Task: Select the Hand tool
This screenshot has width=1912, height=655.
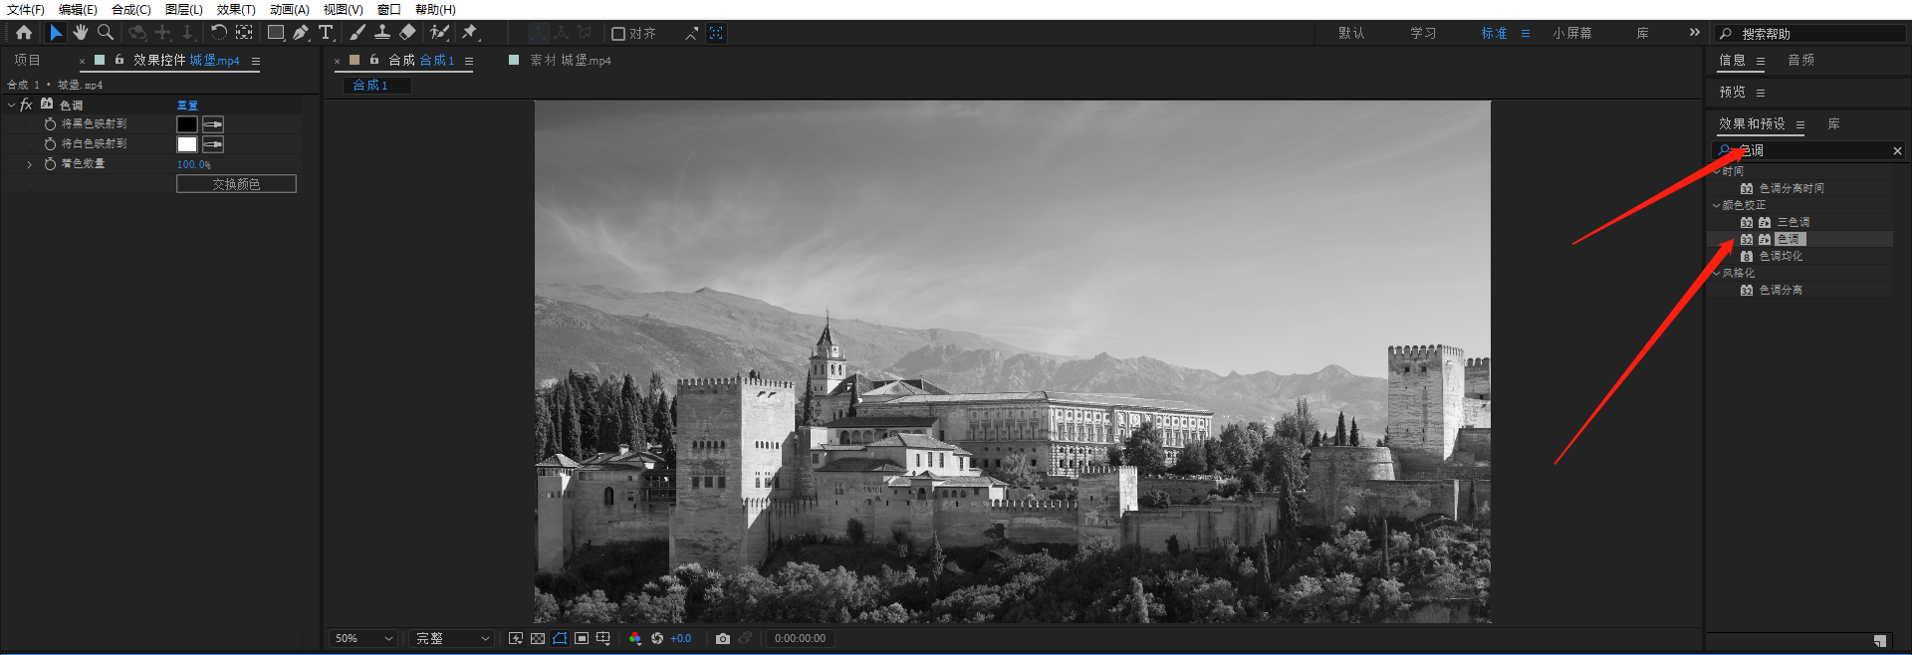Action: [x=81, y=33]
